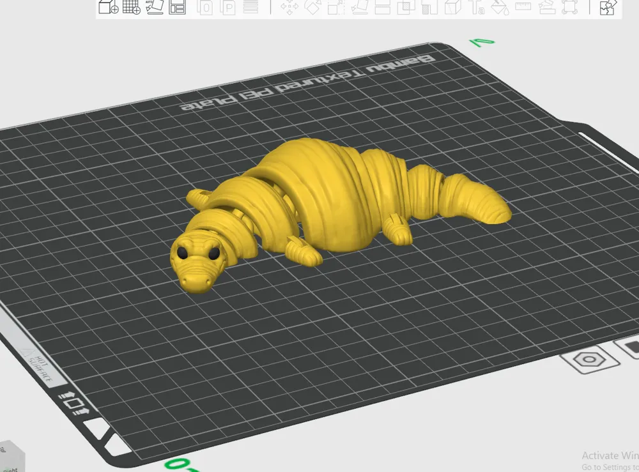Viewport: 639px width, 472px height.
Task: Click the Add model cube icon
Action: [109, 7]
